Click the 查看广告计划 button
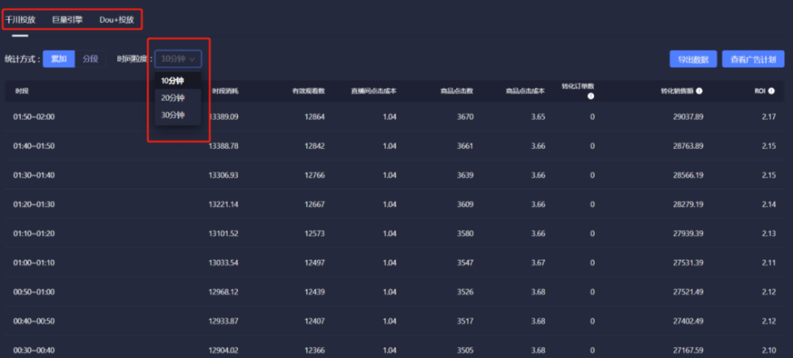The width and height of the screenshot is (793, 358). tap(753, 59)
